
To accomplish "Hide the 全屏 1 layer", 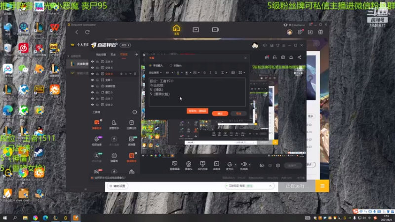I will pos(92,80).
